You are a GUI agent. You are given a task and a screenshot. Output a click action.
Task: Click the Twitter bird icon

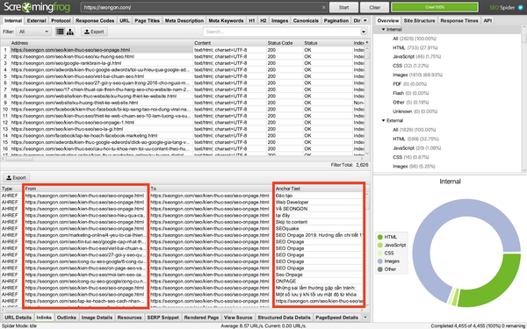521,7
